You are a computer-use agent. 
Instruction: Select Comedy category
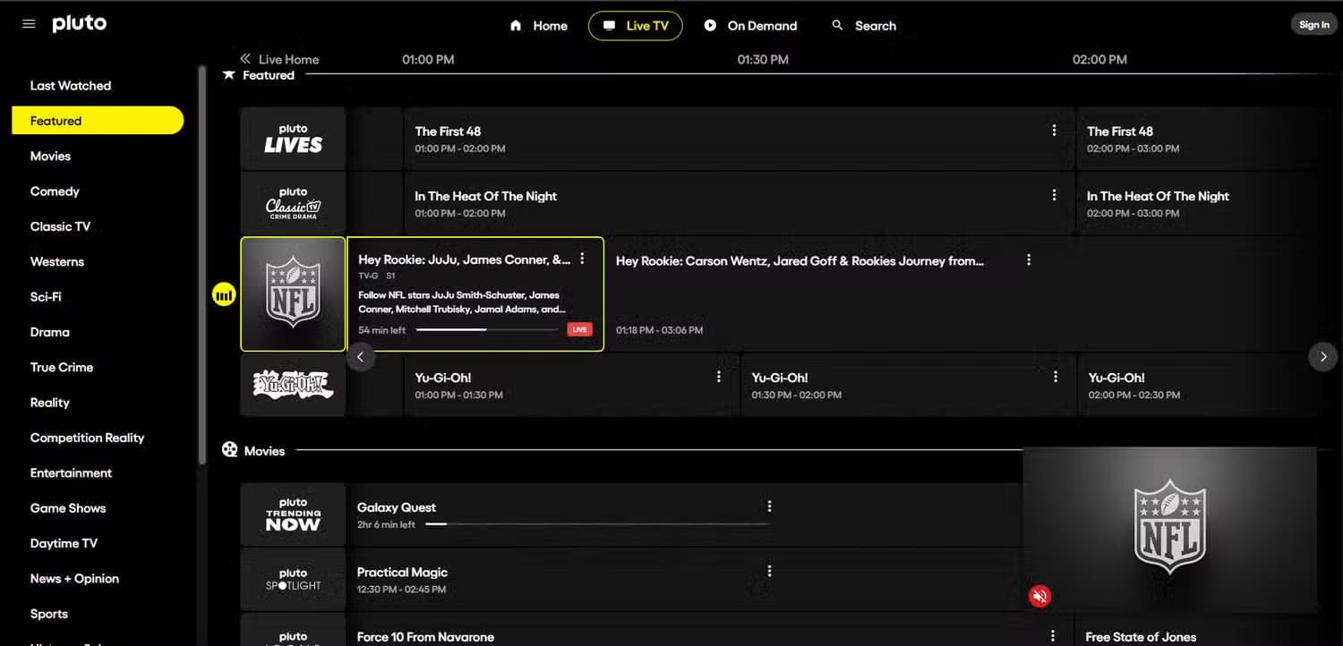click(x=55, y=191)
